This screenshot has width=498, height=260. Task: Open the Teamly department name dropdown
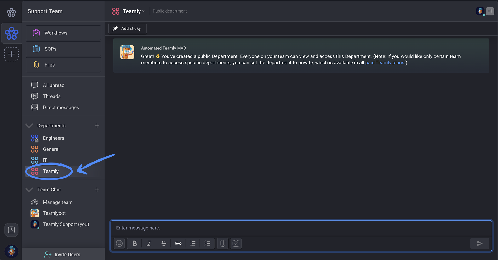point(134,11)
